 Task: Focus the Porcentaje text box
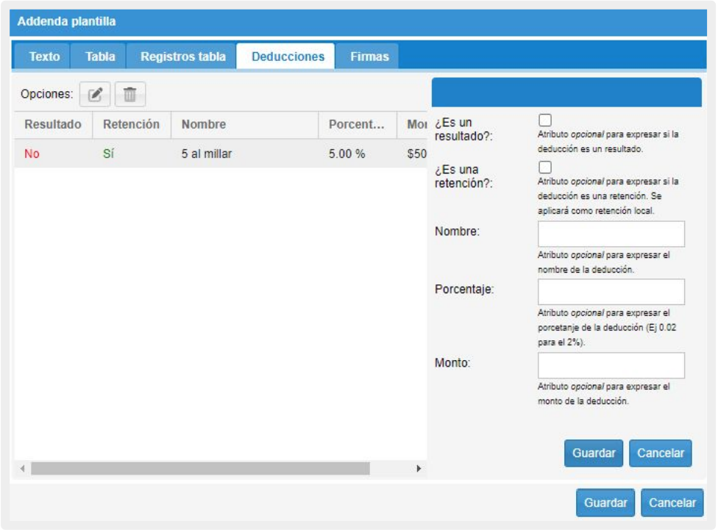point(611,292)
